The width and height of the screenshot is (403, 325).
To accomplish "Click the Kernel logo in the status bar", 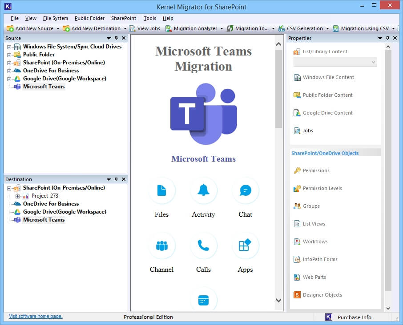I will click(x=328, y=317).
